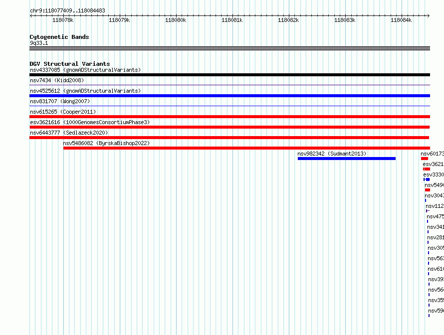Click the '9q33.1' band label
Viewport: 444px width, 335px height.
tap(39, 43)
